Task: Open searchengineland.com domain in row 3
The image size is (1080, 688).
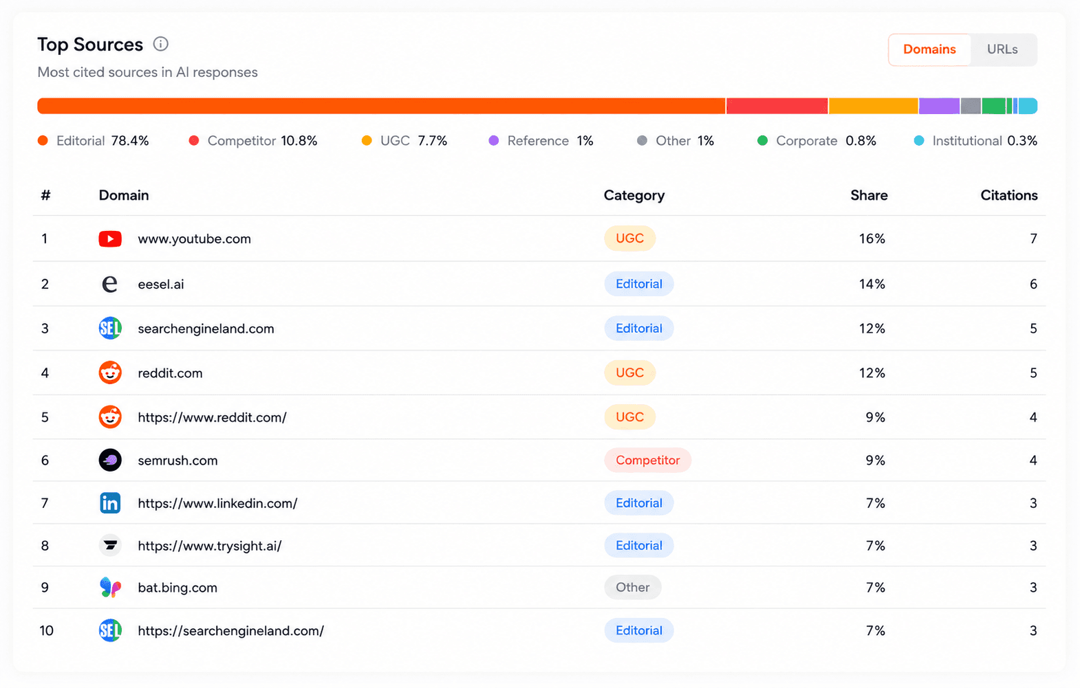Action: tap(206, 329)
